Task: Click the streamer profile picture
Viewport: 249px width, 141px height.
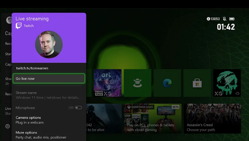Action: 49,44
